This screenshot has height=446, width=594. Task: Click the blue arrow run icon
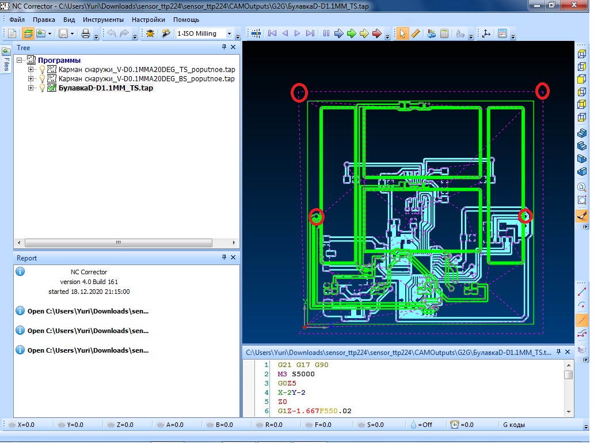[x=339, y=33]
